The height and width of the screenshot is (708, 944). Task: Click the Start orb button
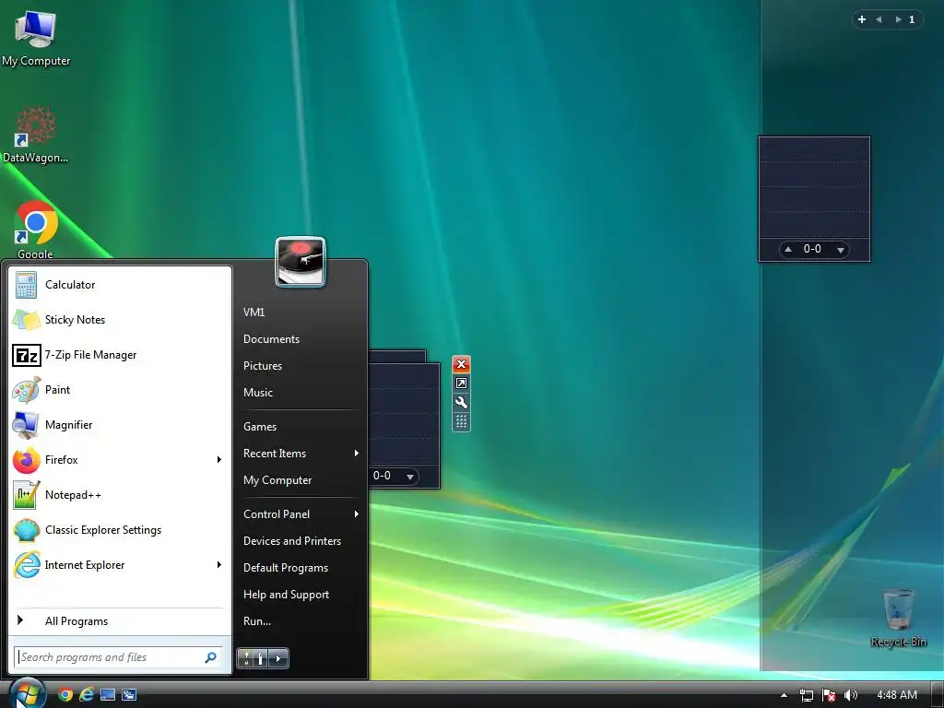point(28,693)
